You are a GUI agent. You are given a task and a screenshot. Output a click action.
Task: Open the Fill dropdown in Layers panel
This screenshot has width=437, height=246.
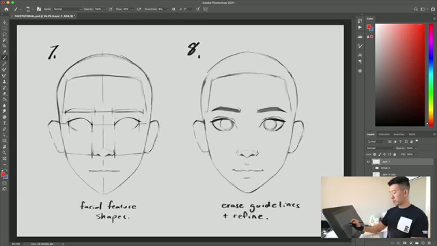pos(416,154)
